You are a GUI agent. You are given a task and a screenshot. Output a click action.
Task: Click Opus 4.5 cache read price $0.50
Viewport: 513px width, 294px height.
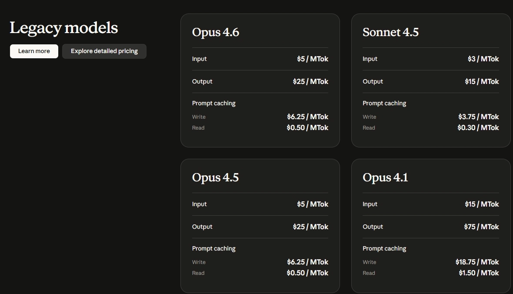[307, 273]
